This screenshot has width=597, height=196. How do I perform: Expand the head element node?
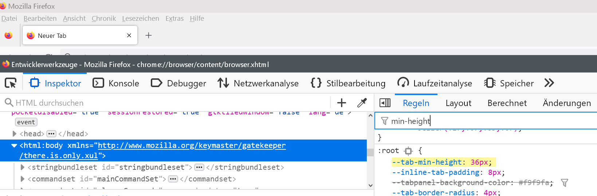point(15,134)
